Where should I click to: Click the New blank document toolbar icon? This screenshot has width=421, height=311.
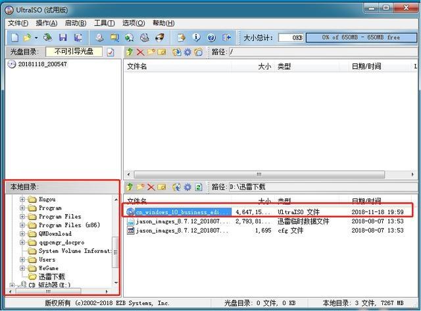pyautogui.click(x=14, y=38)
